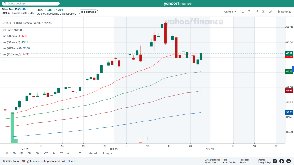The width and height of the screenshot is (294, 165).
Task: Open the Data Disclaimer link
Action: click(212, 160)
